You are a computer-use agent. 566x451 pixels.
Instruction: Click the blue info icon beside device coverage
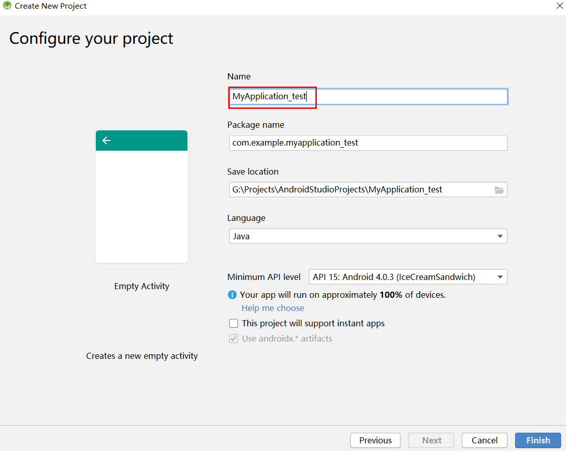pos(232,295)
